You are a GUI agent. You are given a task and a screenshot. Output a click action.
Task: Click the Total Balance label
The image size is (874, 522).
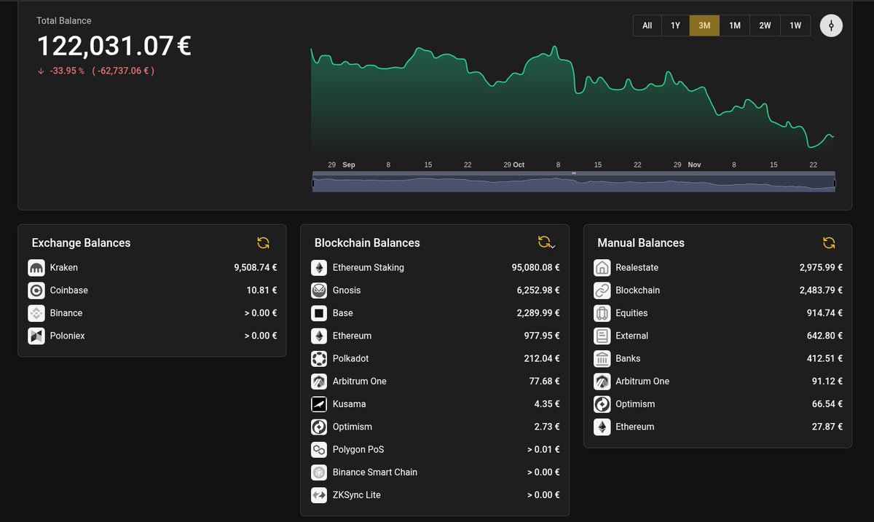(64, 21)
